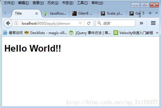
Task: Open the 历史(S) menu
Action: coord(53,3)
